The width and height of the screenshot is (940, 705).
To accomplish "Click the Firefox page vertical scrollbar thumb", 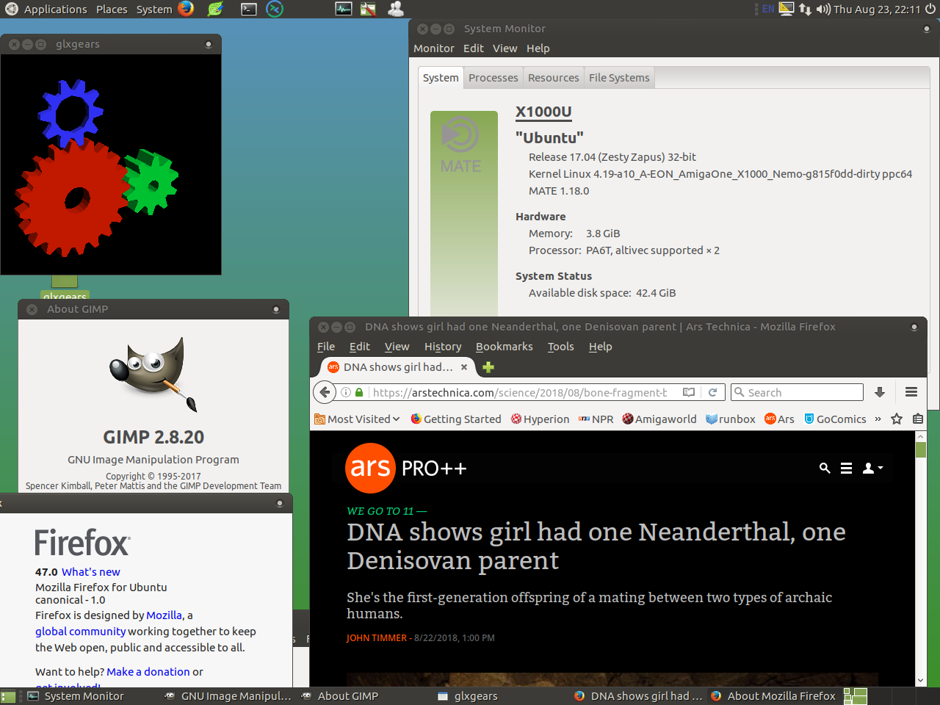I will 921,449.
